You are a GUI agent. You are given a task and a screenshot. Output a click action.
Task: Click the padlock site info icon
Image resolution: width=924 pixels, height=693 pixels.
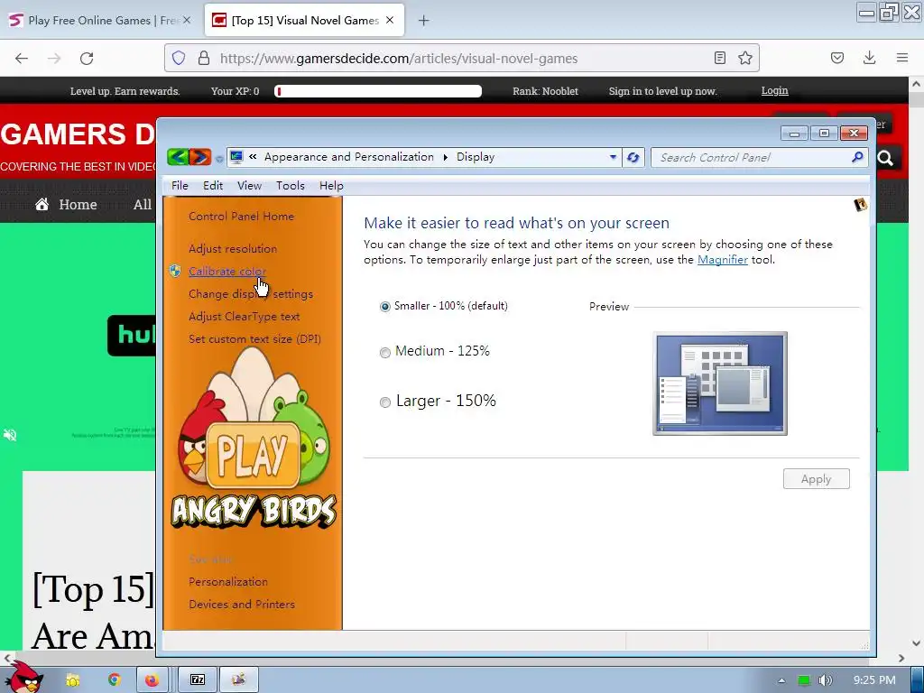(204, 58)
